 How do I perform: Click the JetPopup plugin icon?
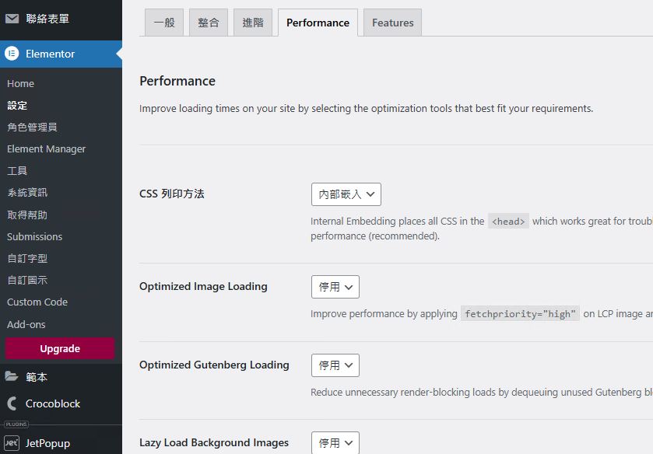(12, 443)
